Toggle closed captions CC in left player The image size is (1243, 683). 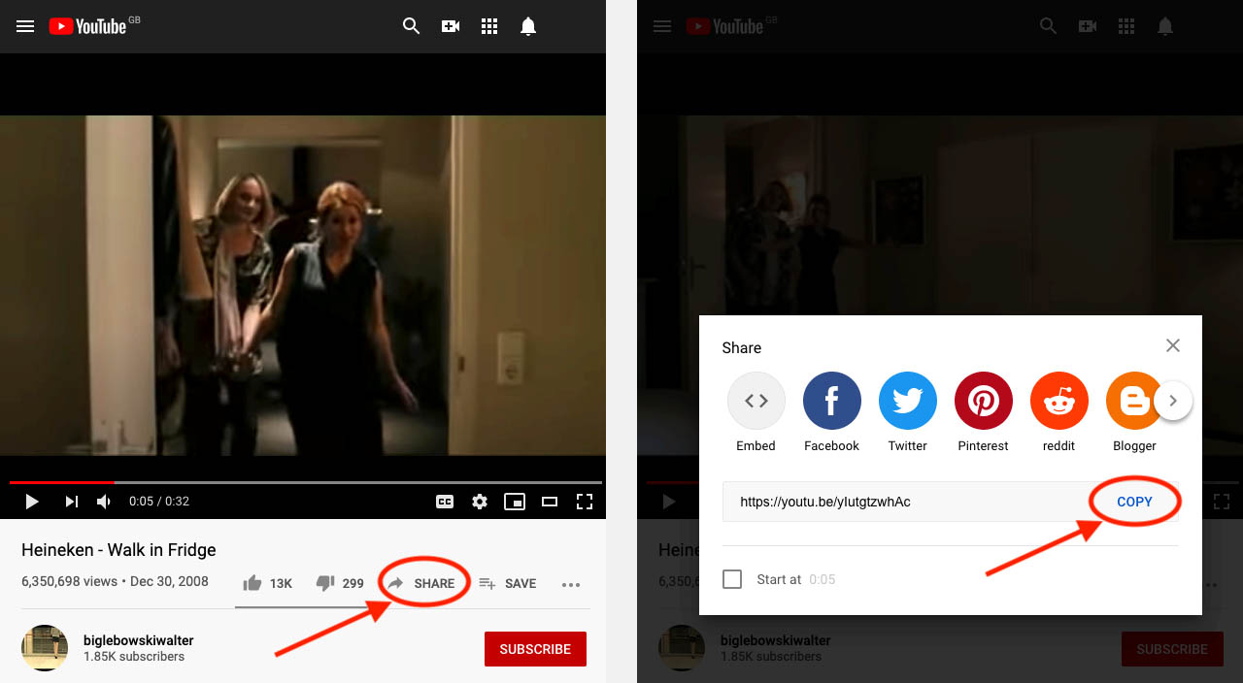[444, 502]
